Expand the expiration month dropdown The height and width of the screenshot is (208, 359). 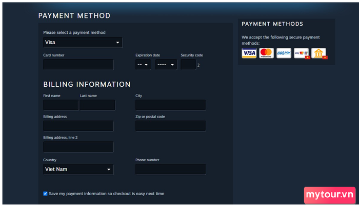[143, 65]
